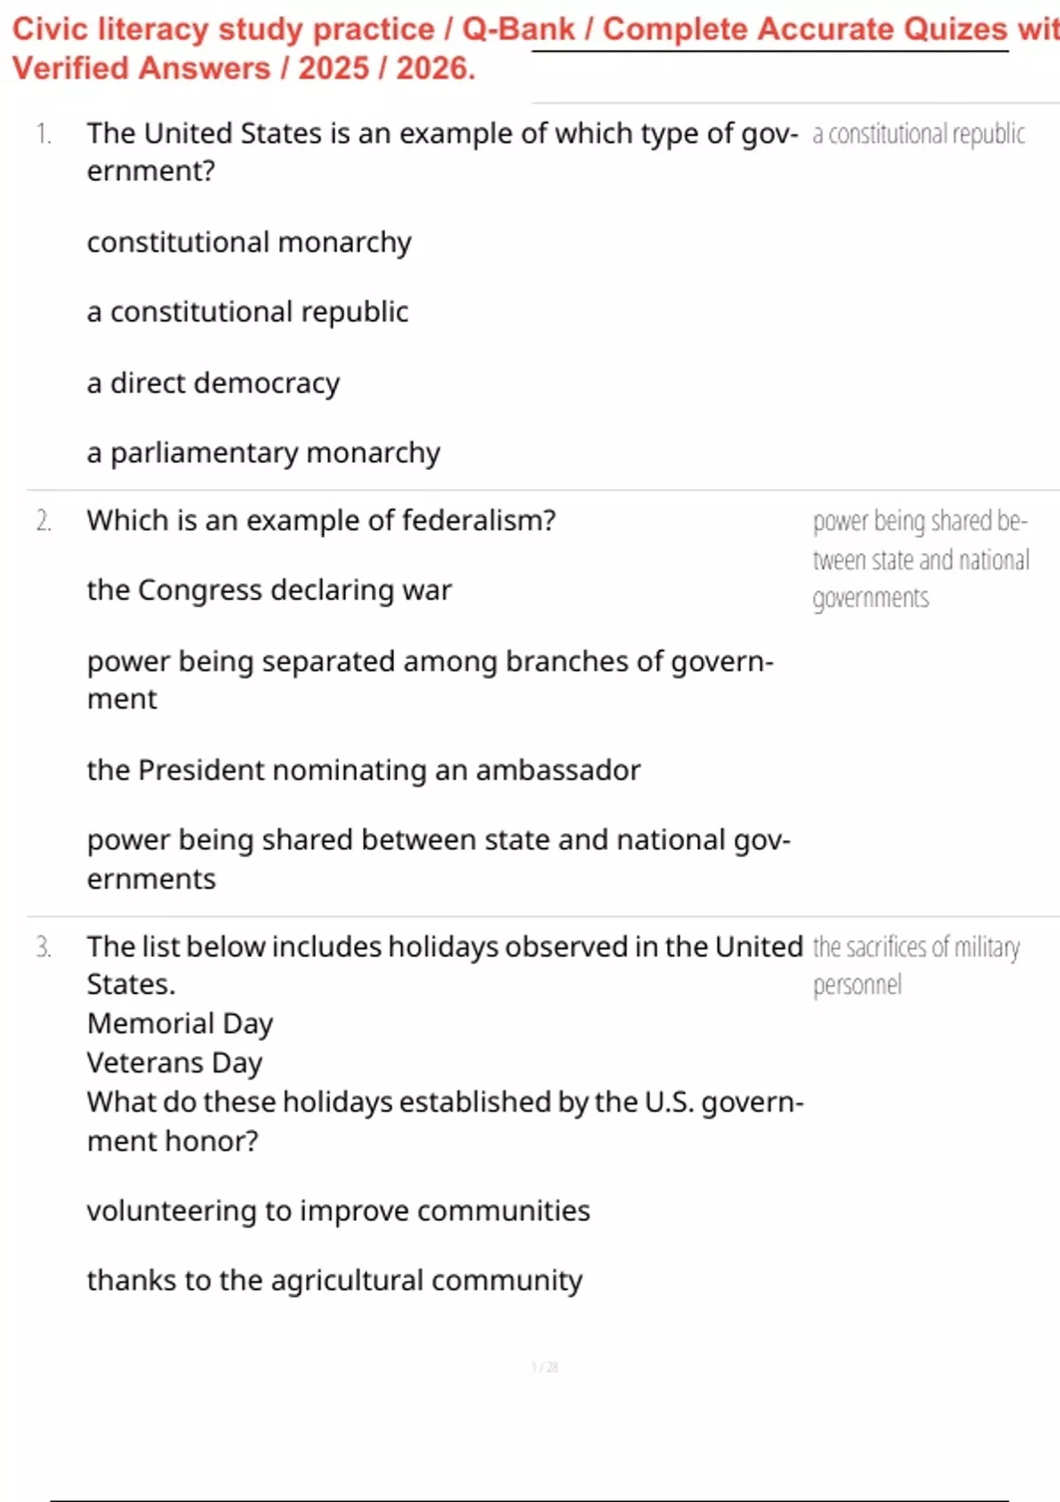The image size is (1060, 1502).
Task: Click the question number 3 label
Action: [x=44, y=947]
